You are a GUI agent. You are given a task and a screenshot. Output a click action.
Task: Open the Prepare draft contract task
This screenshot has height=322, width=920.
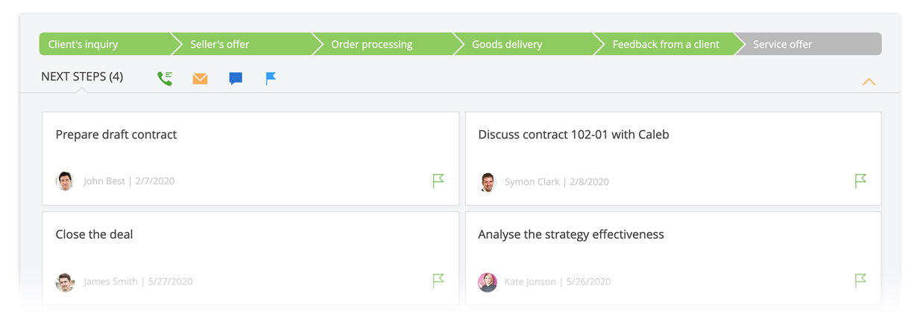116,135
